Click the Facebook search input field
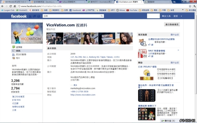197x123 pixels. tap(71, 16)
